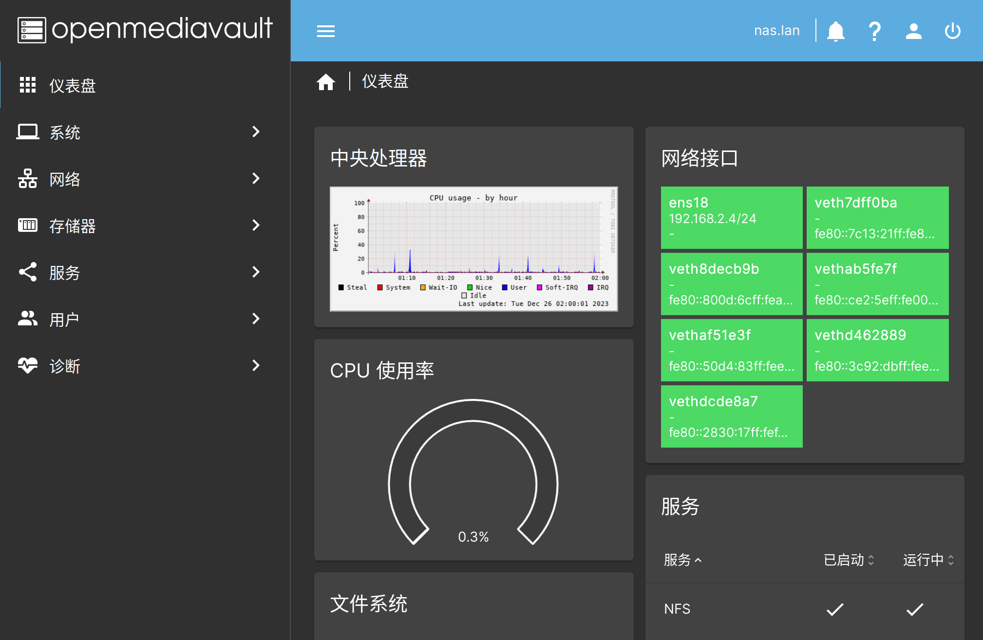The height and width of the screenshot is (640, 983).
Task: Click the 192.168.2.4/24 address text
Action: pyautogui.click(x=713, y=219)
